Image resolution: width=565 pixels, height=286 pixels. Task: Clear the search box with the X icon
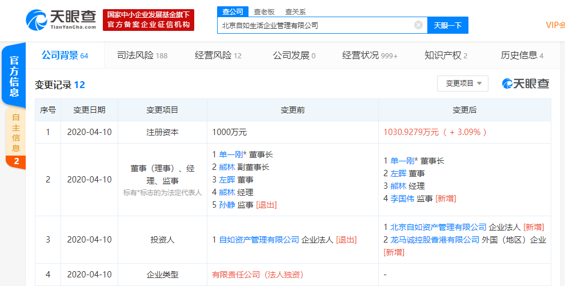pos(418,25)
